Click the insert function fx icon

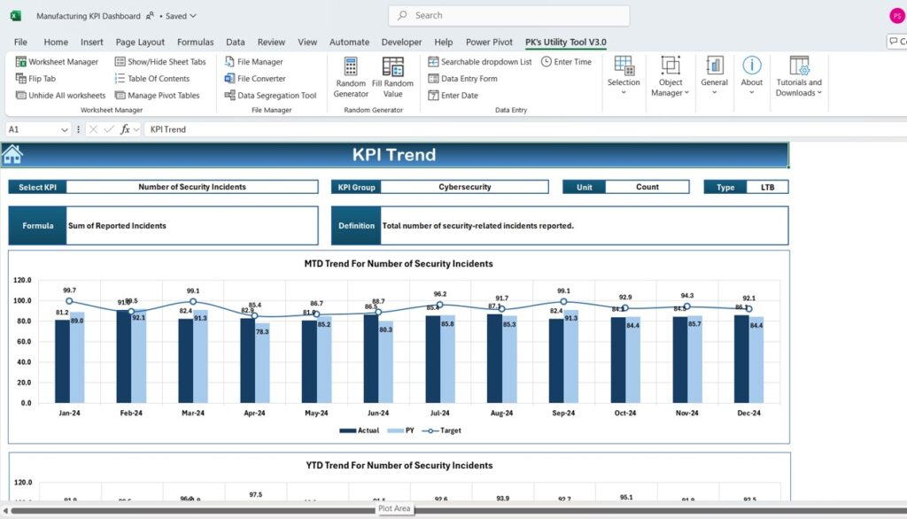click(x=125, y=129)
